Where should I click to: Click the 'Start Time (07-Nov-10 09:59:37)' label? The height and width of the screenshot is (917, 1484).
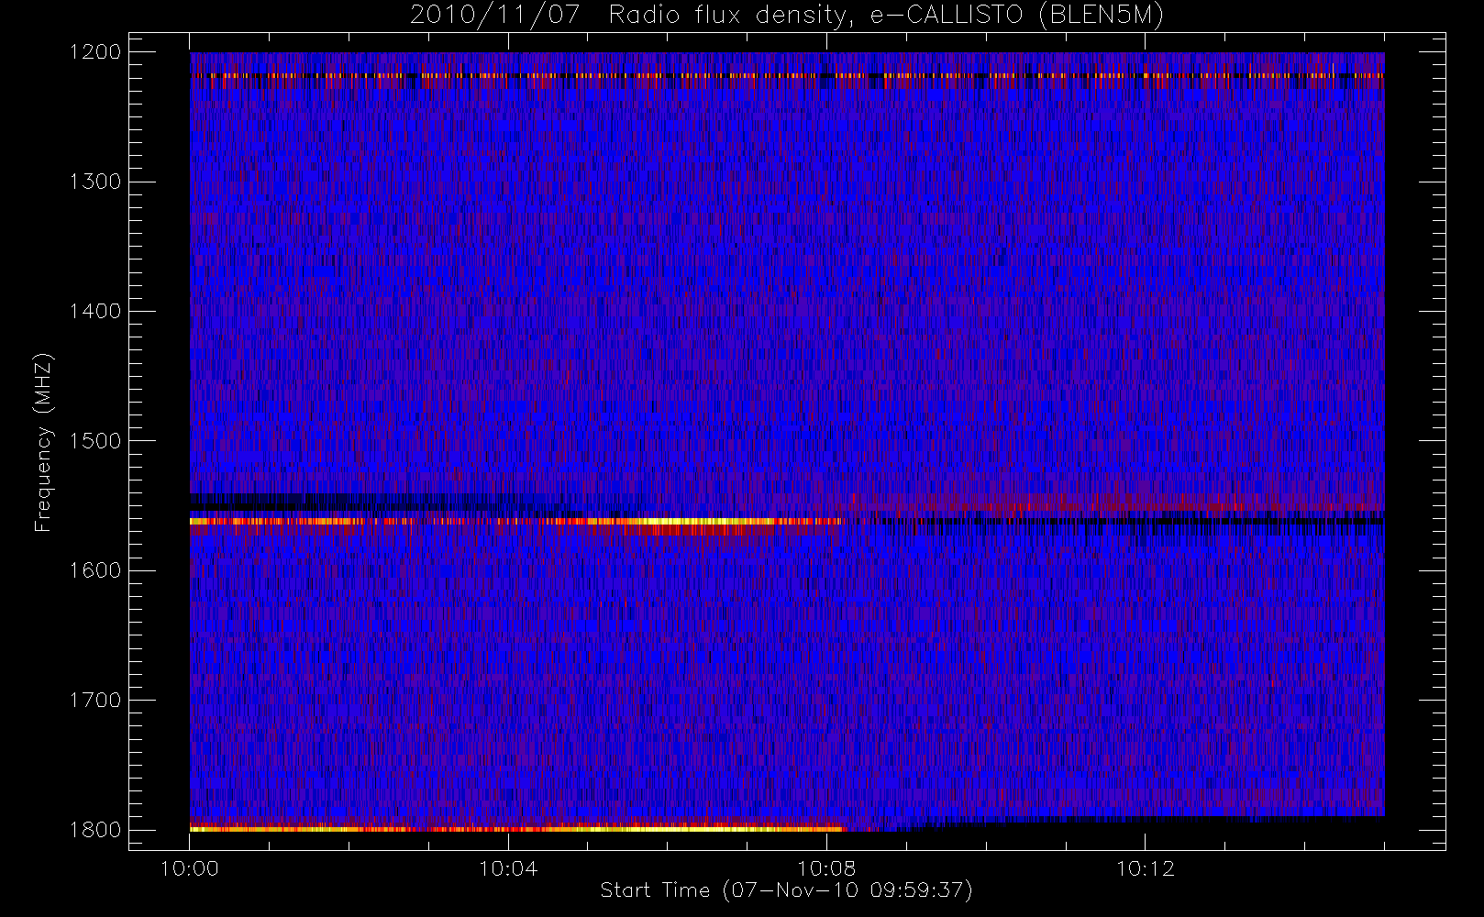786,890
